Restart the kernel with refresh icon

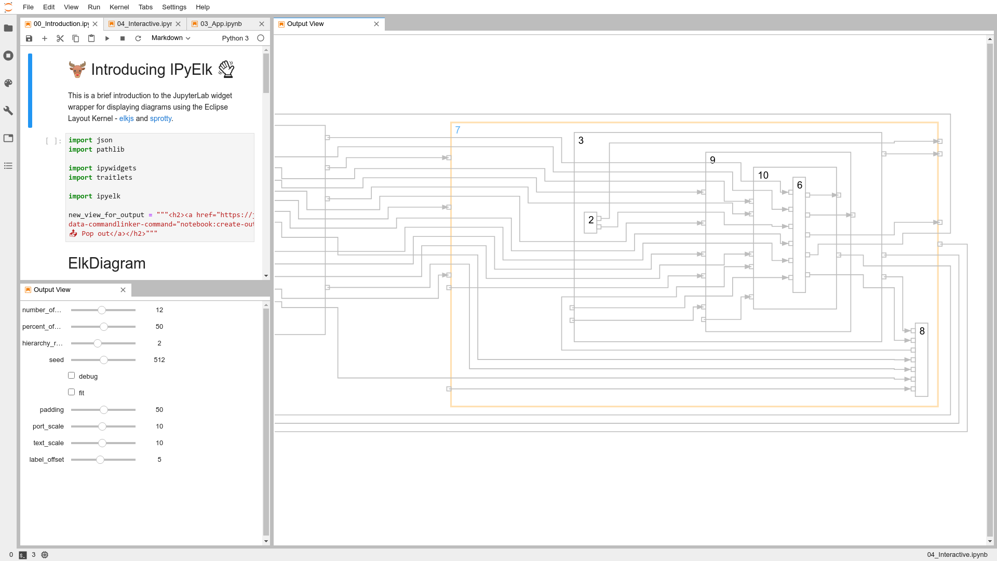point(138,38)
